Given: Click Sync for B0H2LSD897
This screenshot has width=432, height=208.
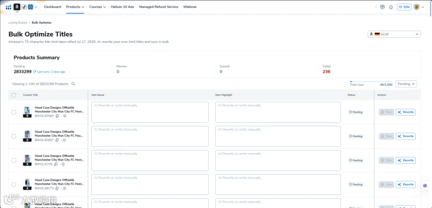Looking at the screenshot, I should (x=386, y=136).
